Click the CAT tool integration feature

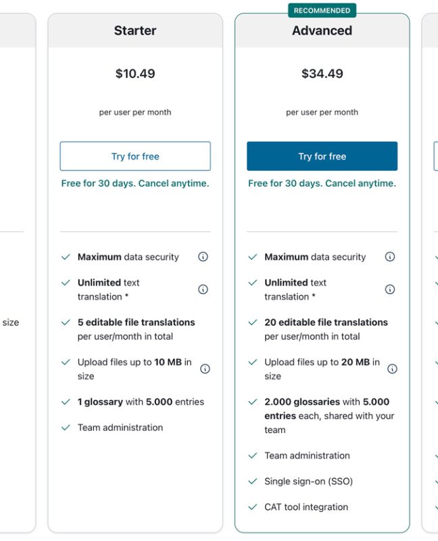(306, 507)
